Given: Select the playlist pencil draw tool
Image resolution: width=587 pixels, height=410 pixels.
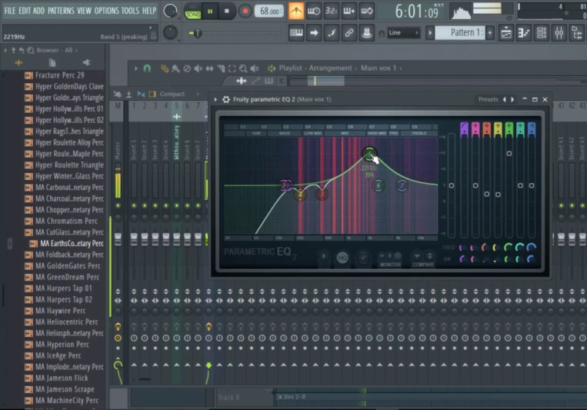Looking at the screenshot, I should [165, 68].
